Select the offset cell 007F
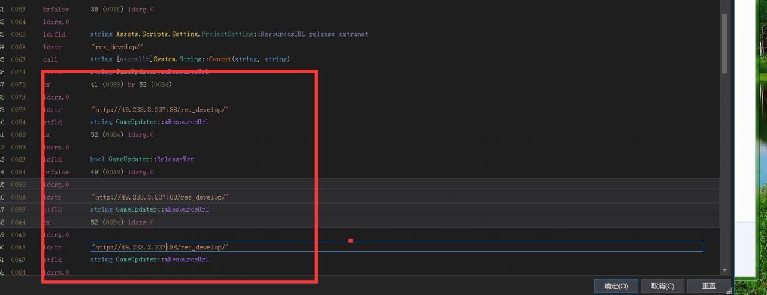Screen dimensions: 767x295 (19, 110)
